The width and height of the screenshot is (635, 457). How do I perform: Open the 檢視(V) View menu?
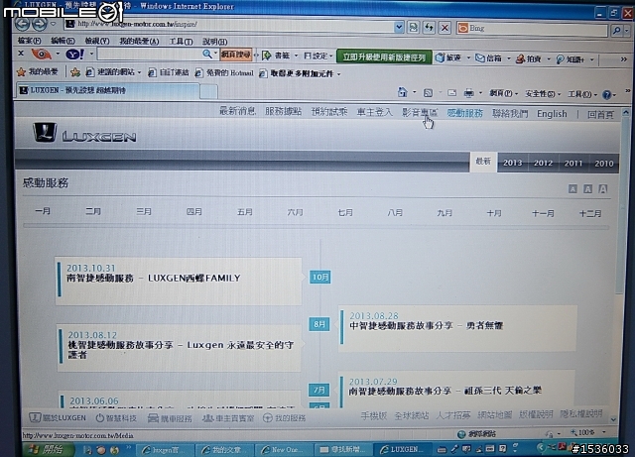97,41
